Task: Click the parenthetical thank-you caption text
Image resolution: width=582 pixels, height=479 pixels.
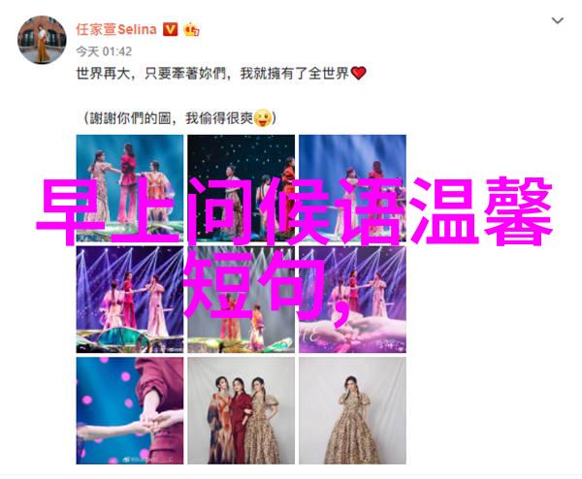Action: 179,118
